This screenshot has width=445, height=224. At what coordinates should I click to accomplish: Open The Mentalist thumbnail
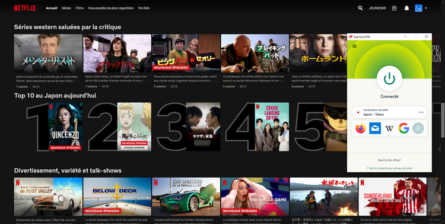point(48,53)
